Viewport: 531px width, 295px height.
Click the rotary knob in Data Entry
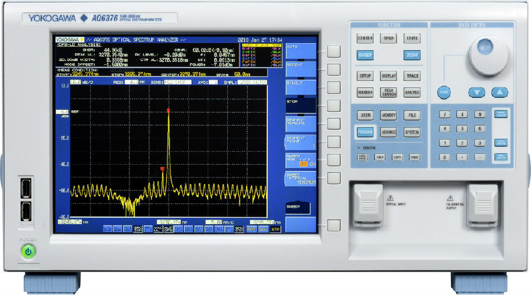(x=484, y=50)
